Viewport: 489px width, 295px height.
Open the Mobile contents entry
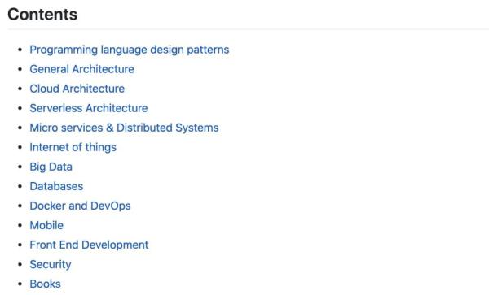(46, 225)
